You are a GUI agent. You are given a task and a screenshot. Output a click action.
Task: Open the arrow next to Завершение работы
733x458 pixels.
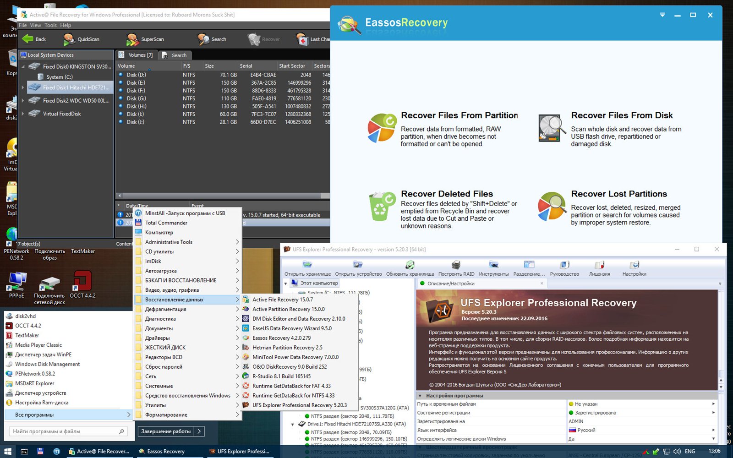199,431
